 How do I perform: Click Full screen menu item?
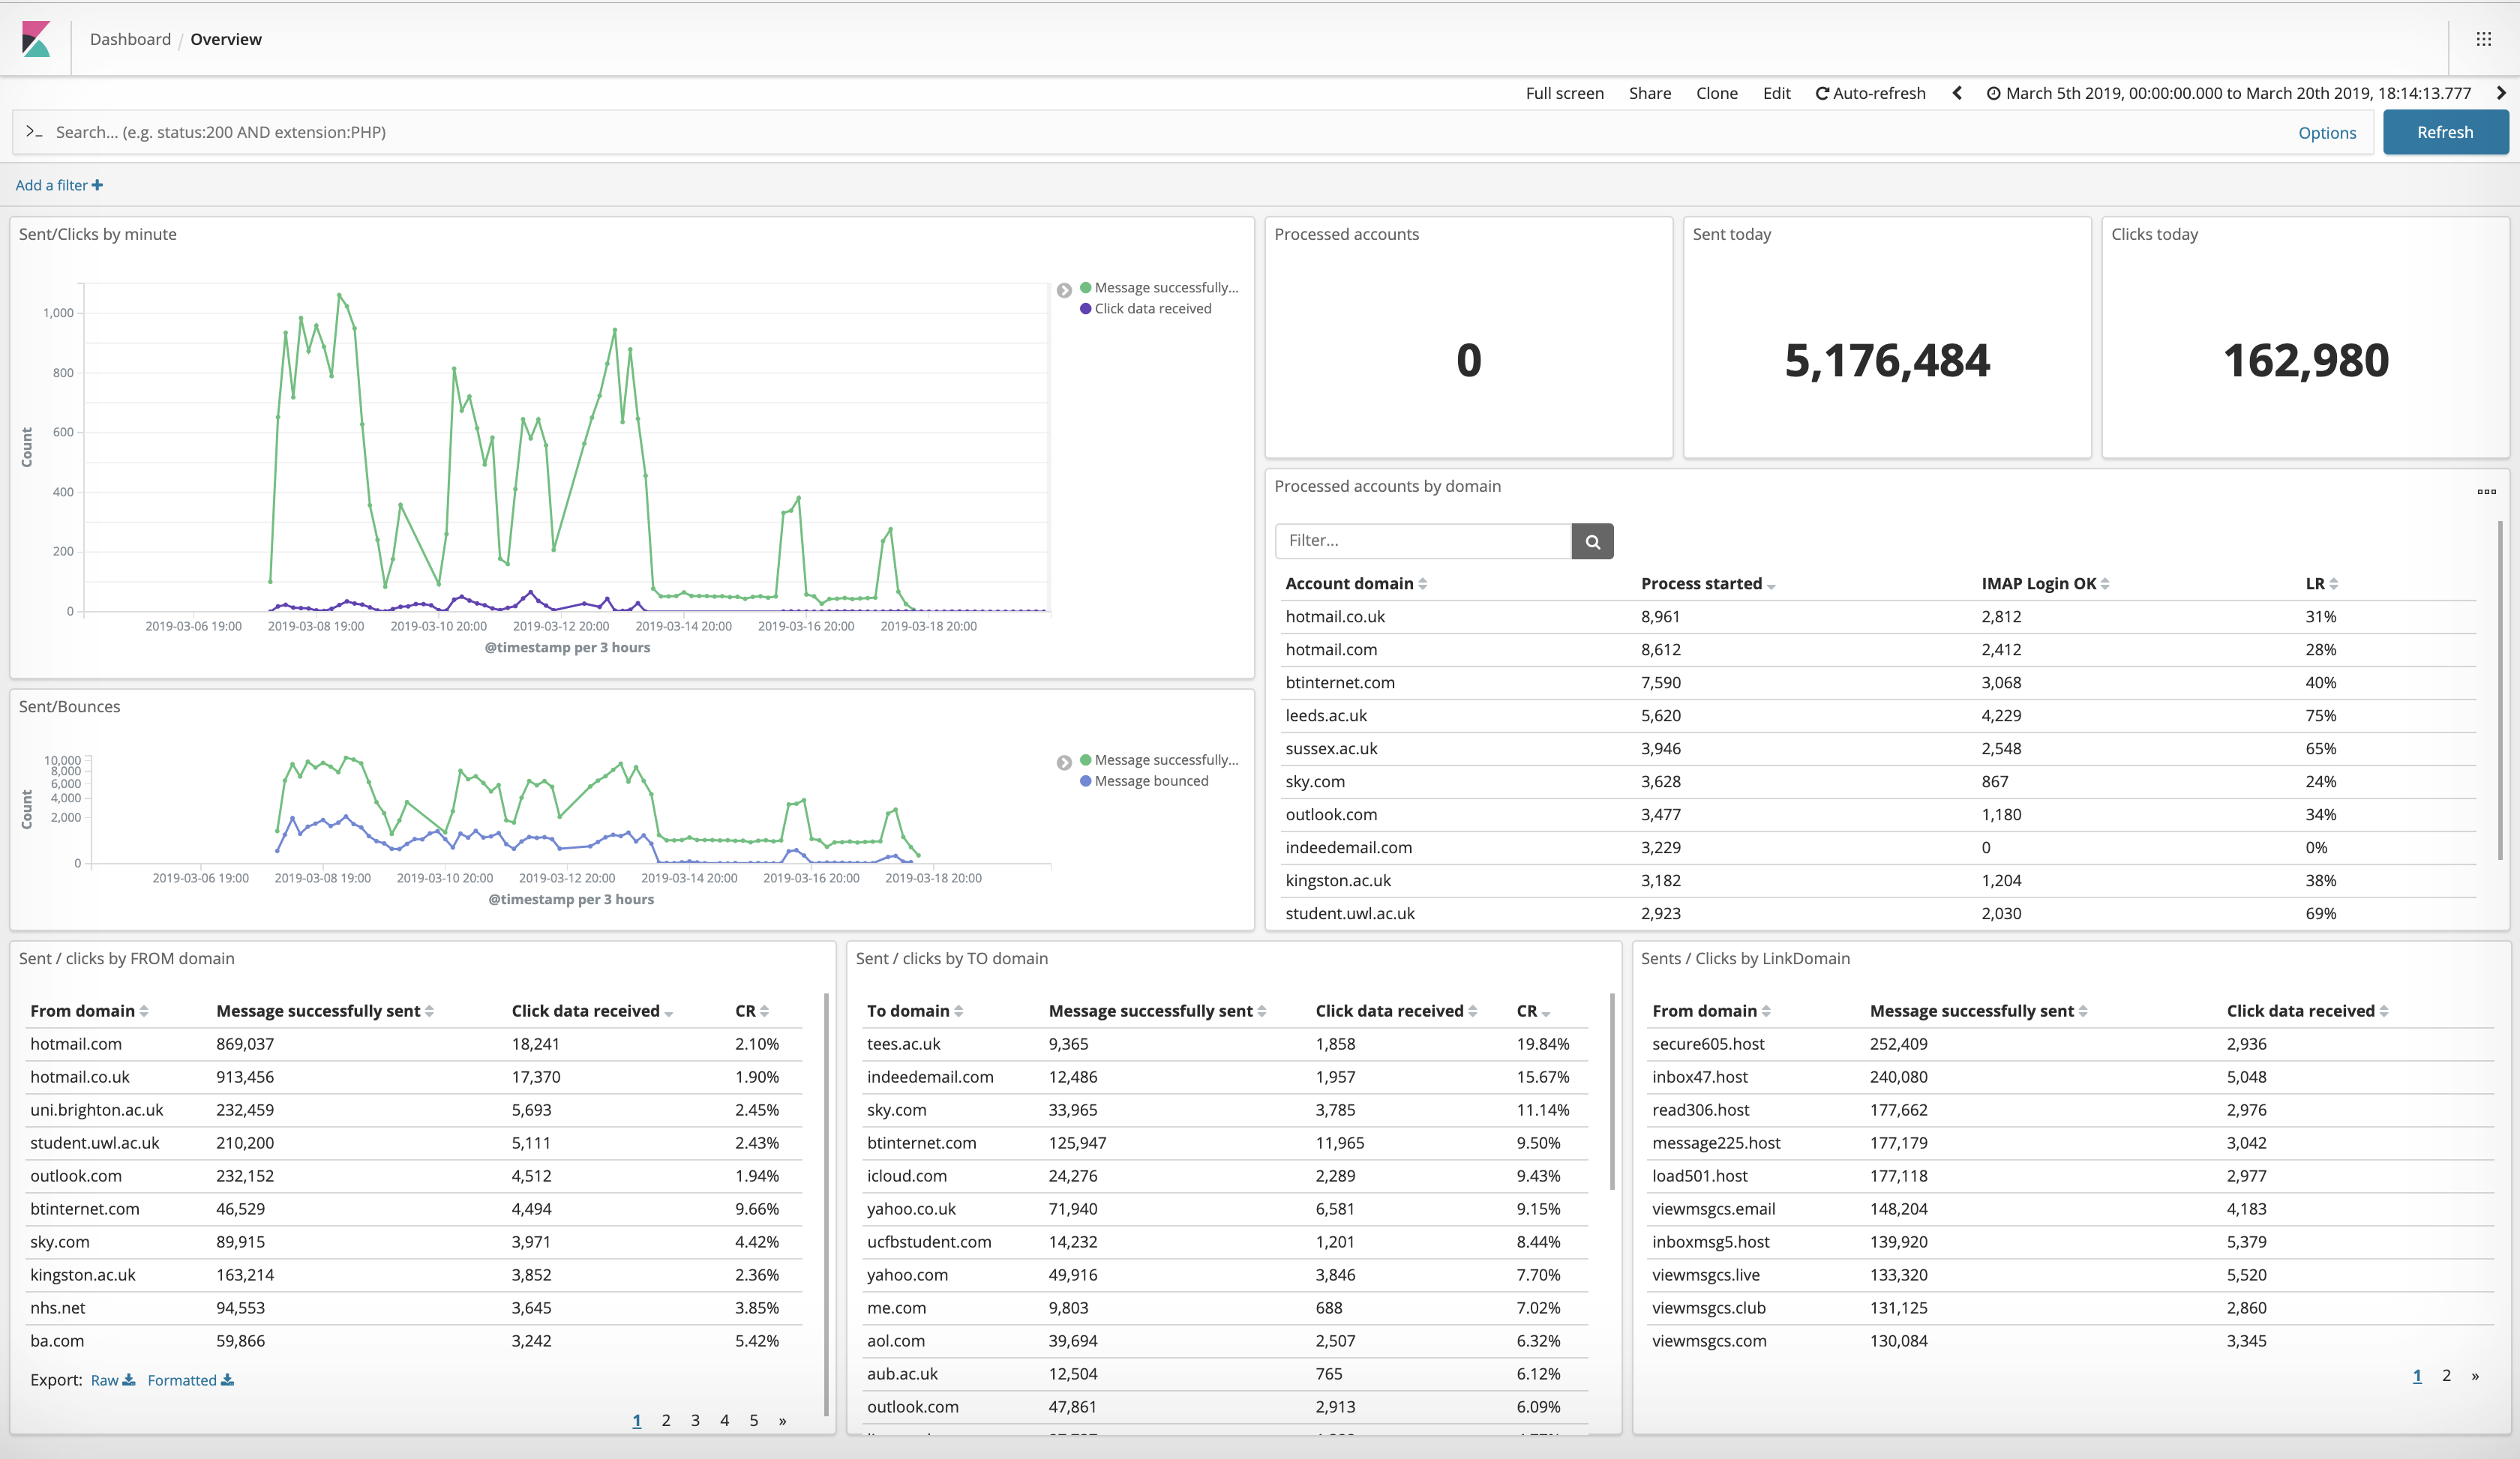[1564, 93]
